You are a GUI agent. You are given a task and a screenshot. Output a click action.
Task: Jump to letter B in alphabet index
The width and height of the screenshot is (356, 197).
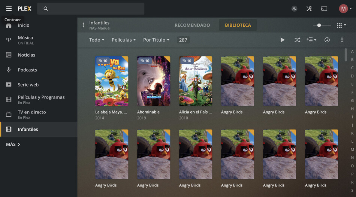click(x=352, y=60)
